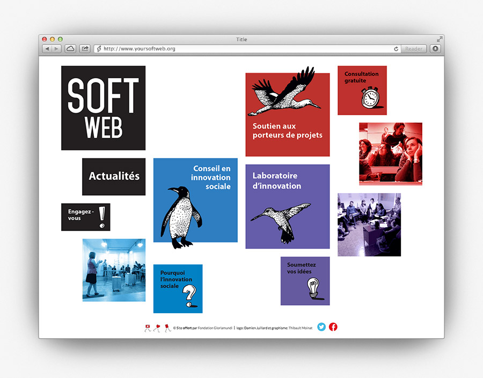483x378 pixels.
Task: Click the Reader button in the address bar
Action: click(413, 49)
